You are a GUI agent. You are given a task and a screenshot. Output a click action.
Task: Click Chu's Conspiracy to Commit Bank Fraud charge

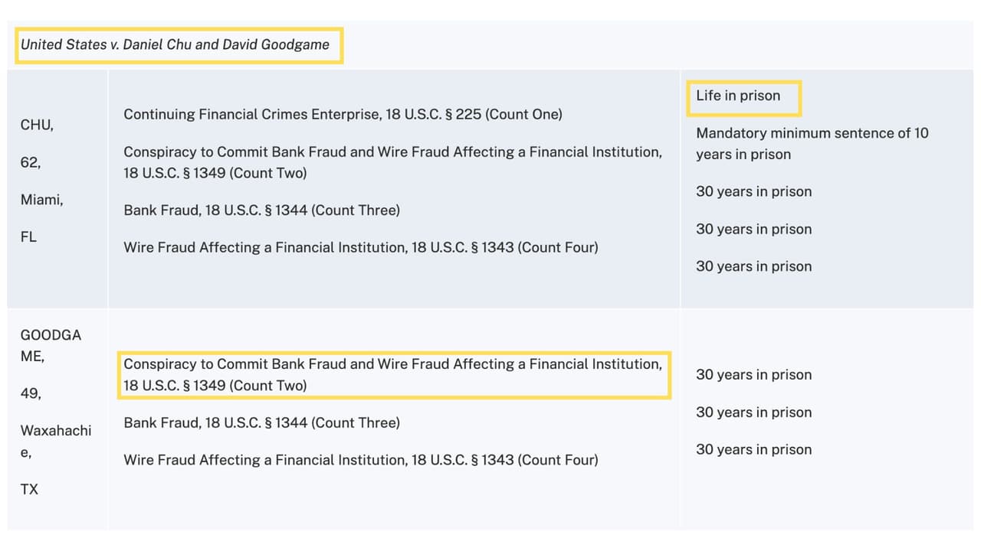pyautogui.click(x=392, y=162)
